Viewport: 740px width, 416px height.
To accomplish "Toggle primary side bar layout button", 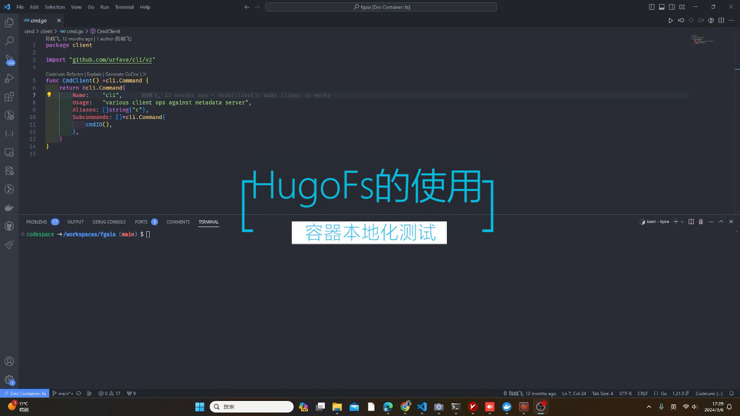I will pos(652,7).
